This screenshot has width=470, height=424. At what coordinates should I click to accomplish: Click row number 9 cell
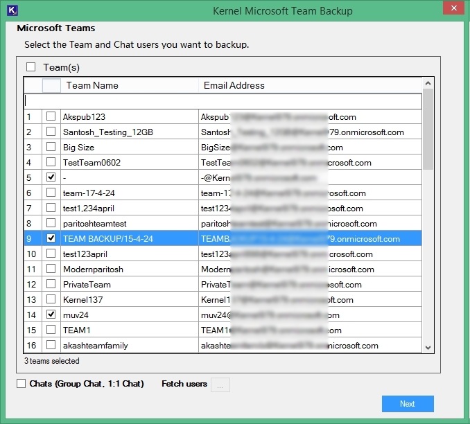33,238
